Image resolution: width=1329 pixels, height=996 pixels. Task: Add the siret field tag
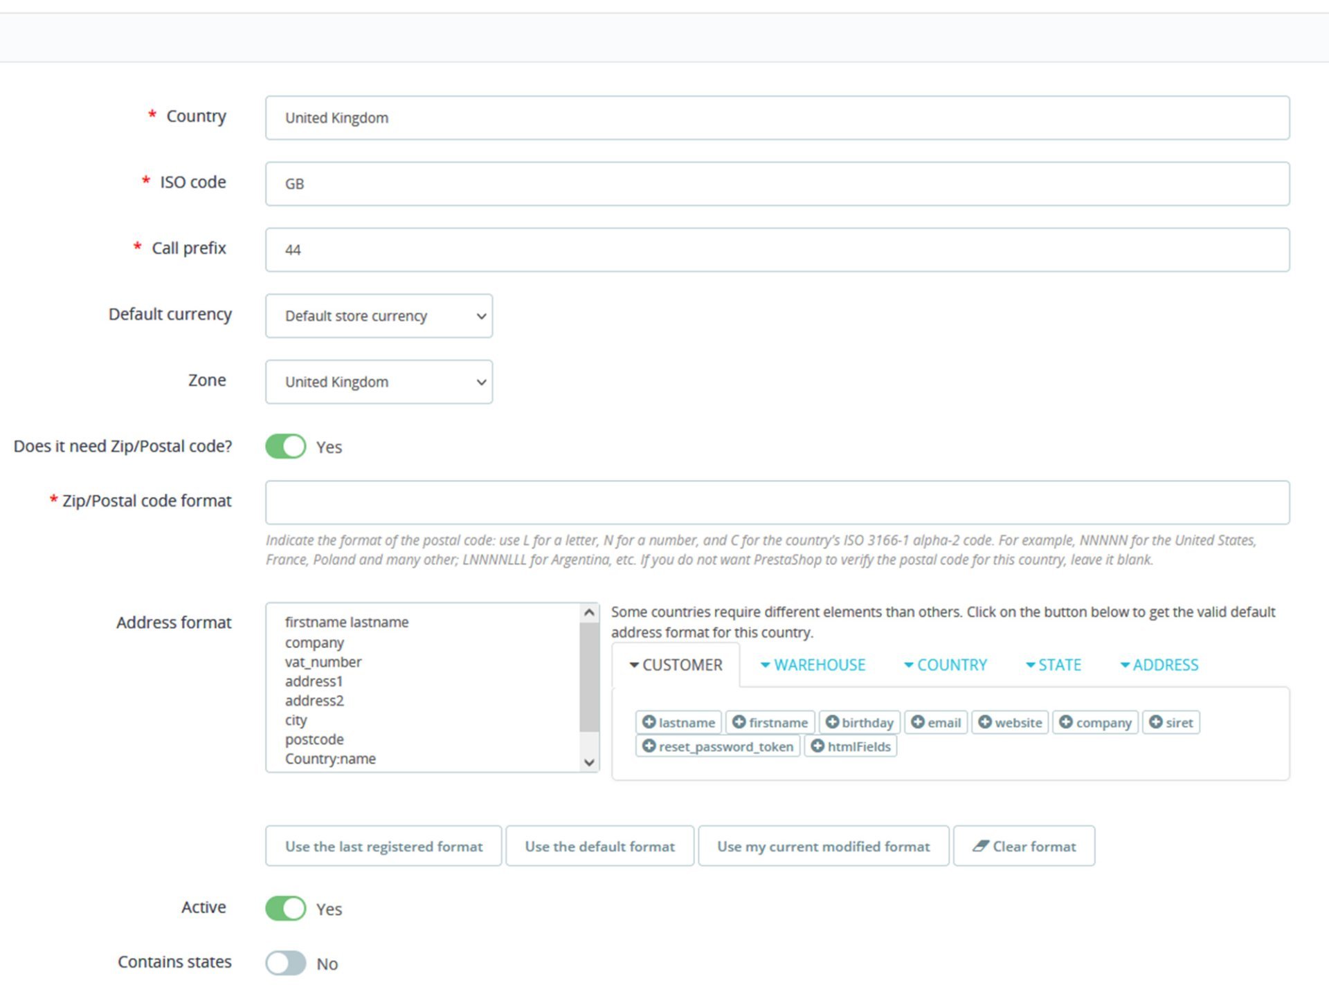tap(1171, 722)
